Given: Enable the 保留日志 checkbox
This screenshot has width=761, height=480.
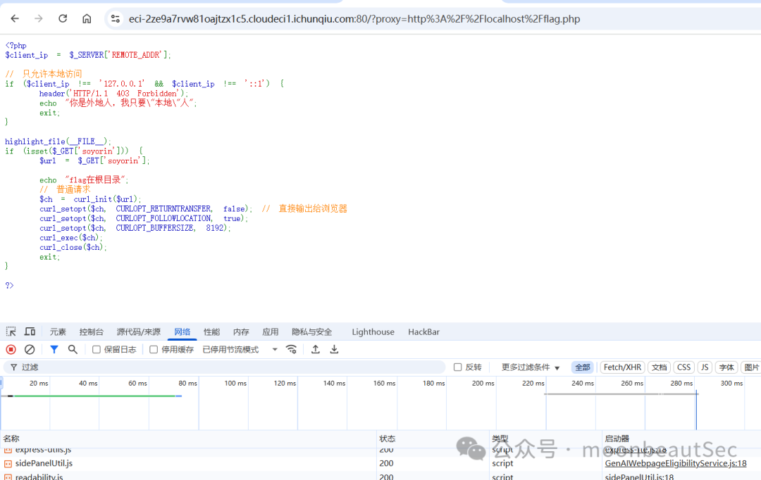Looking at the screenshot, I should [96, 350].
